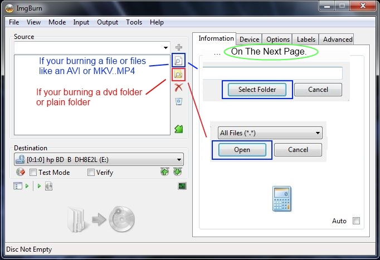
Task: Click the Disc Not Empty status text
Action: click(x=29, y=249)
